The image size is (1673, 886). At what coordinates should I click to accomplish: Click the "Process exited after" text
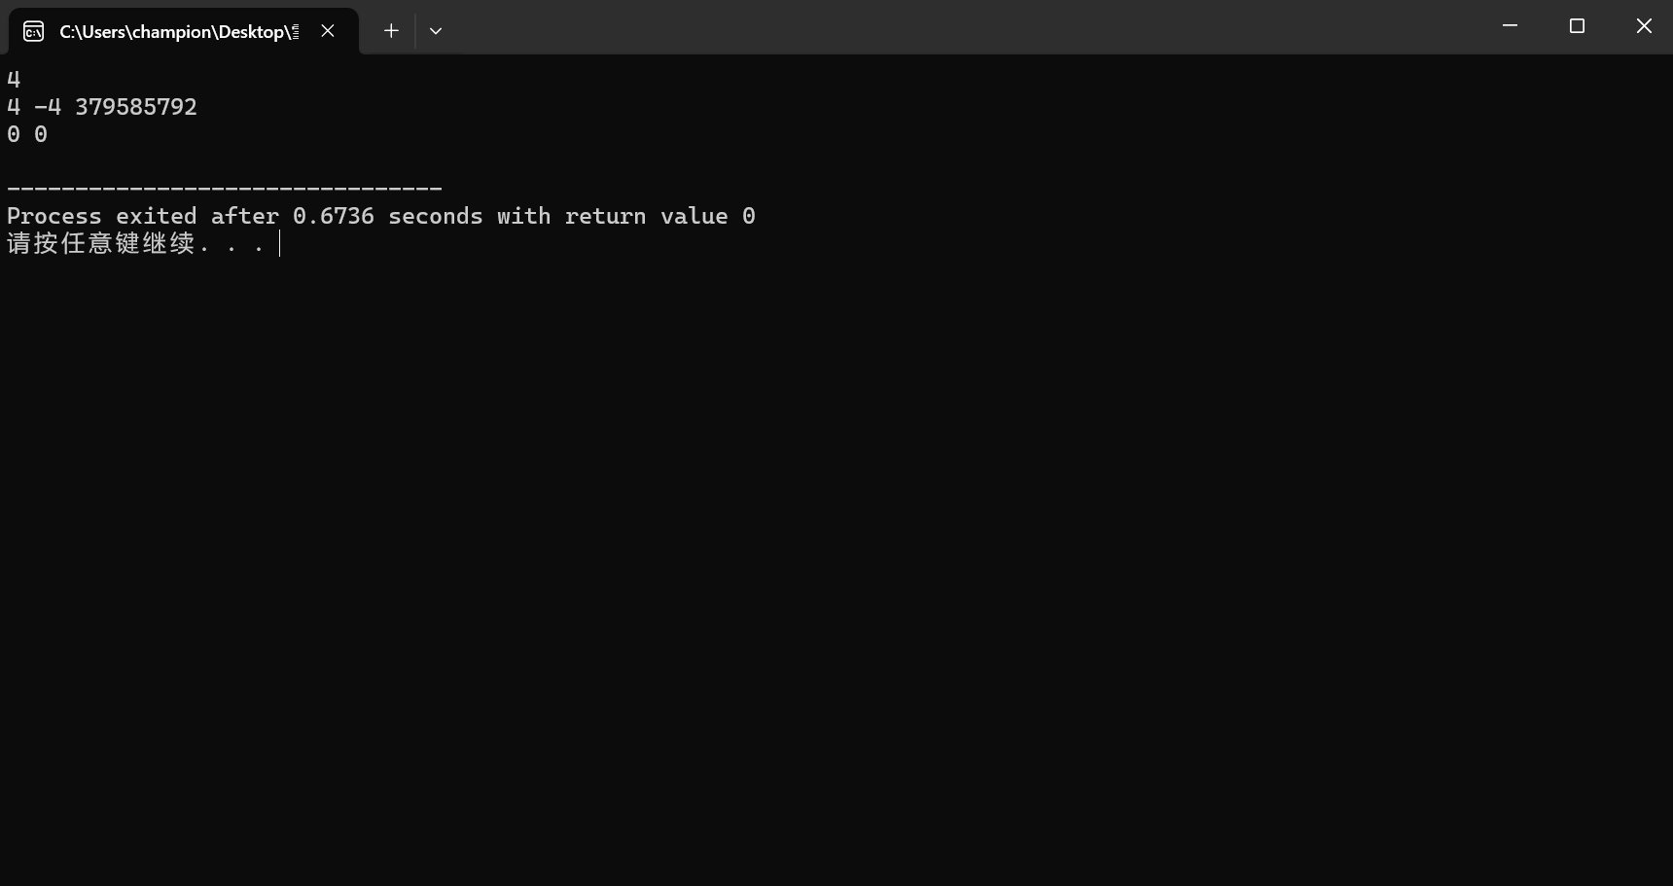[143, 216]
